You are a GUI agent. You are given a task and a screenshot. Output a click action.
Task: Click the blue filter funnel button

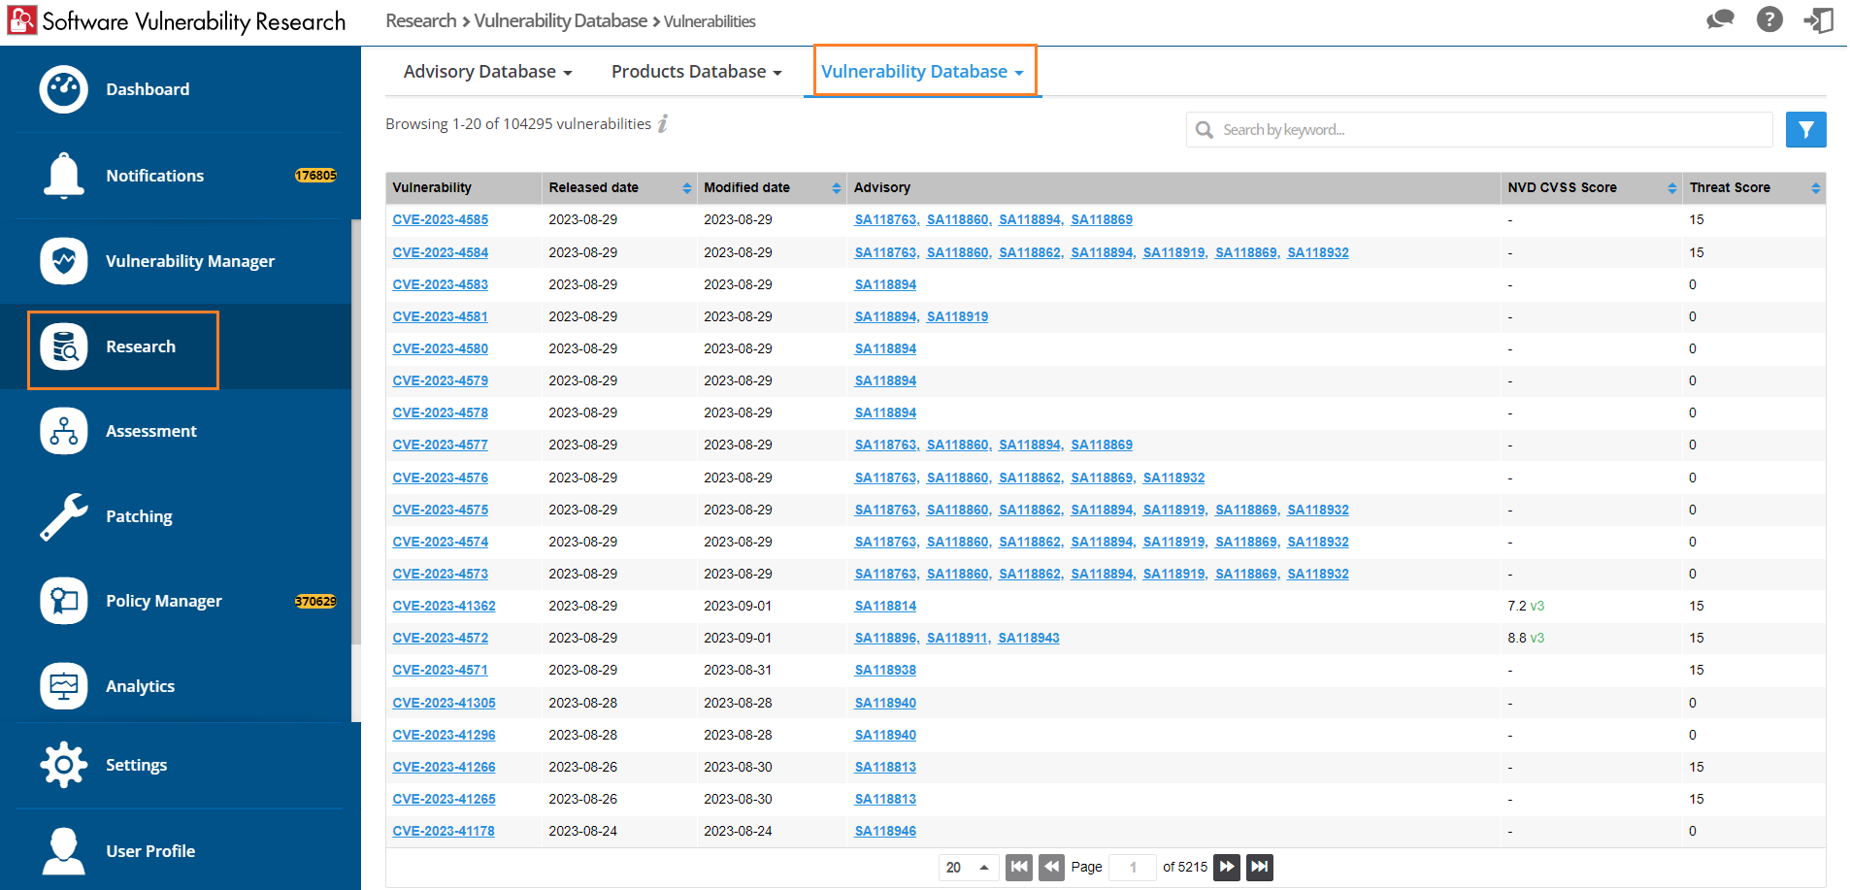pyautogui.click(x=1805, y=129)
